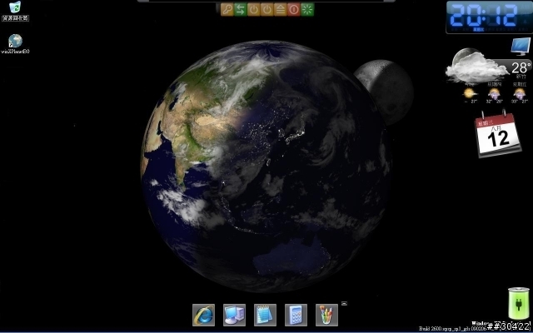Open the Recycle Bin desktop icon

(15, 11)
